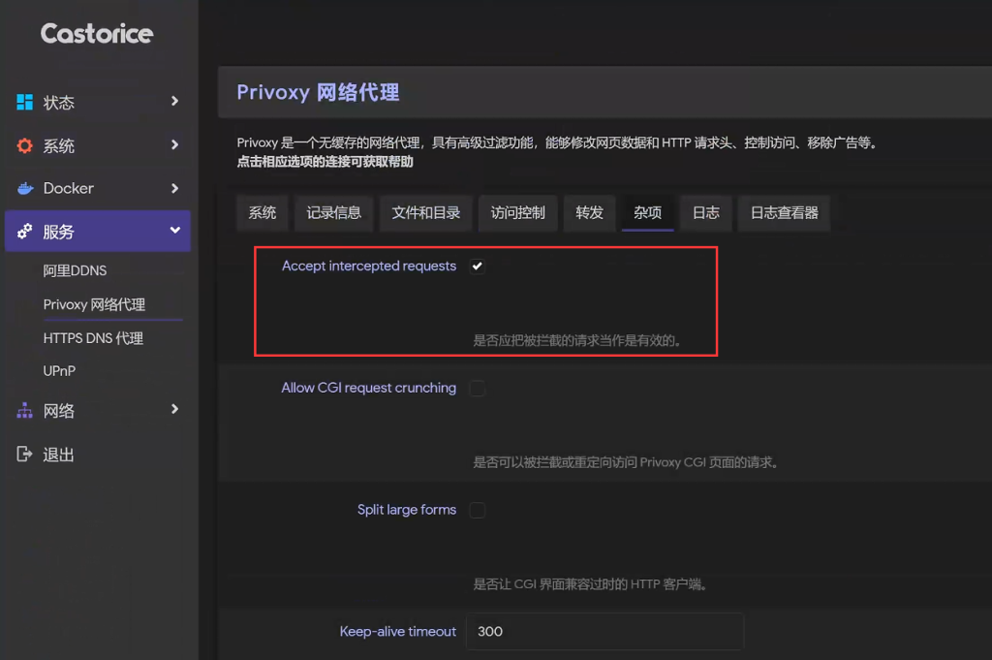Expand the 状态 menu chevron

tap(174, 101)
